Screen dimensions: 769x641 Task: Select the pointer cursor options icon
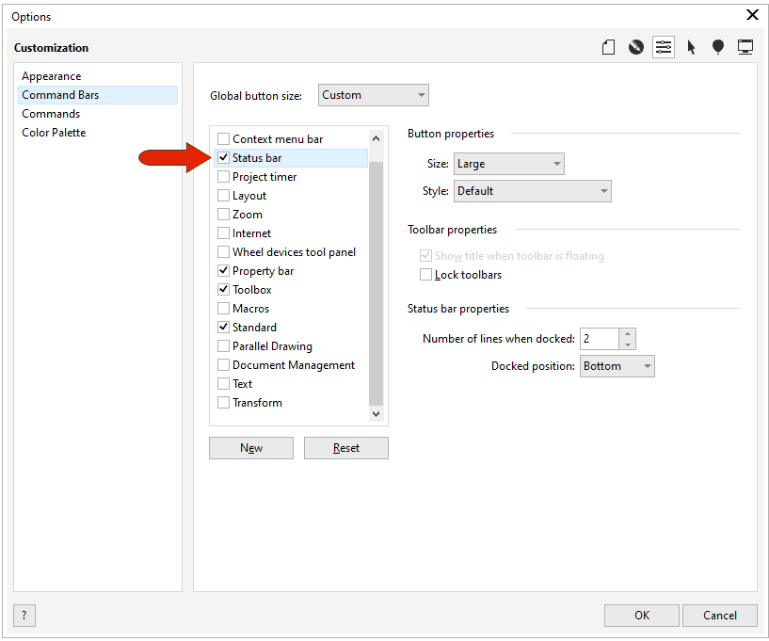click(691, 46)
